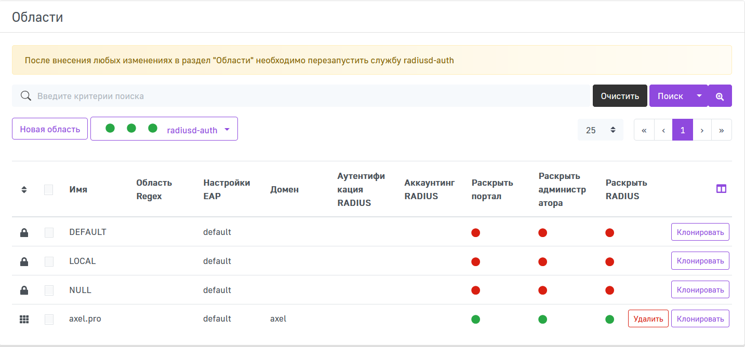Check the box for the axel.pro row

coord(49,320)
